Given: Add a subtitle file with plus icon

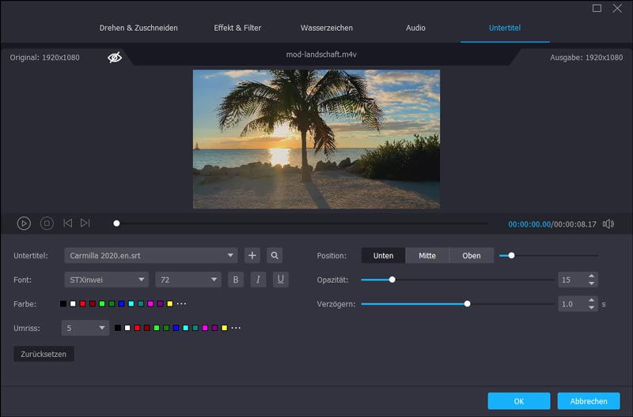Looking at the screenshot, I should [252, 255].
